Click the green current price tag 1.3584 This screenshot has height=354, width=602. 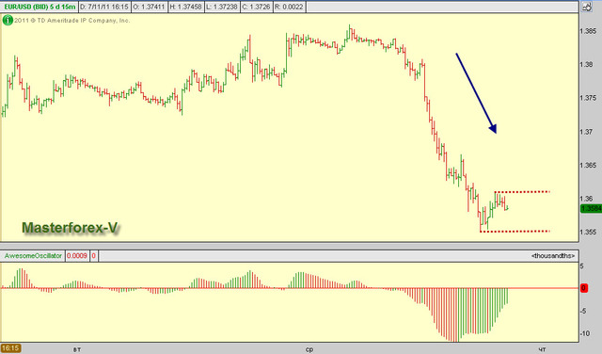click(x=592, y=208)
